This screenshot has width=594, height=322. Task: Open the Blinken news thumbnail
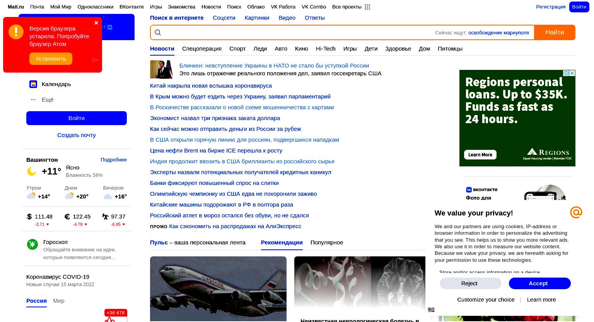click(161, 69)
